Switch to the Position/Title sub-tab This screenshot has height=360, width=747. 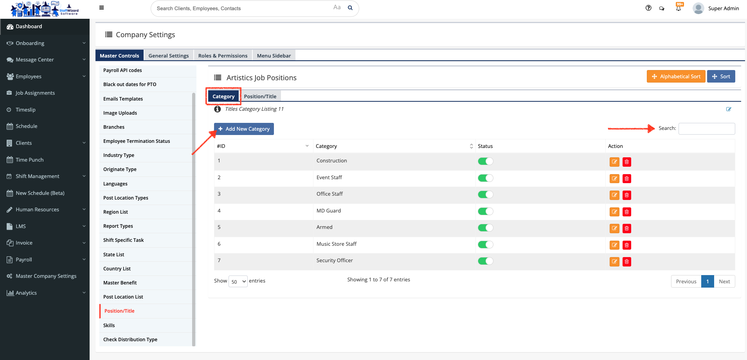point(260,96)
